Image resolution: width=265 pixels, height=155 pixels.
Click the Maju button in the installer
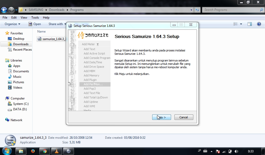pyautogui.click(x=161, y=117)
